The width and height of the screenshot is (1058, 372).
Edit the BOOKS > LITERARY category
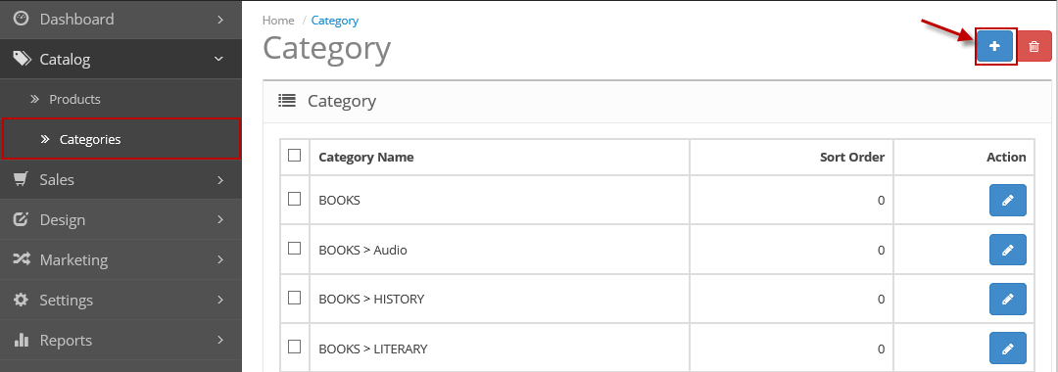pos(1007,349)
